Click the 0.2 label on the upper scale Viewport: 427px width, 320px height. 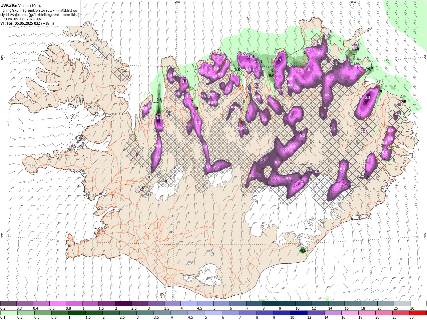click(3, 308)
